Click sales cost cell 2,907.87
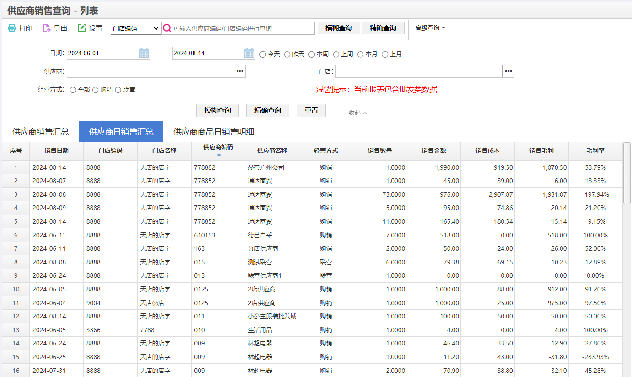Screen dimensions: 632x377 (501, 194)
